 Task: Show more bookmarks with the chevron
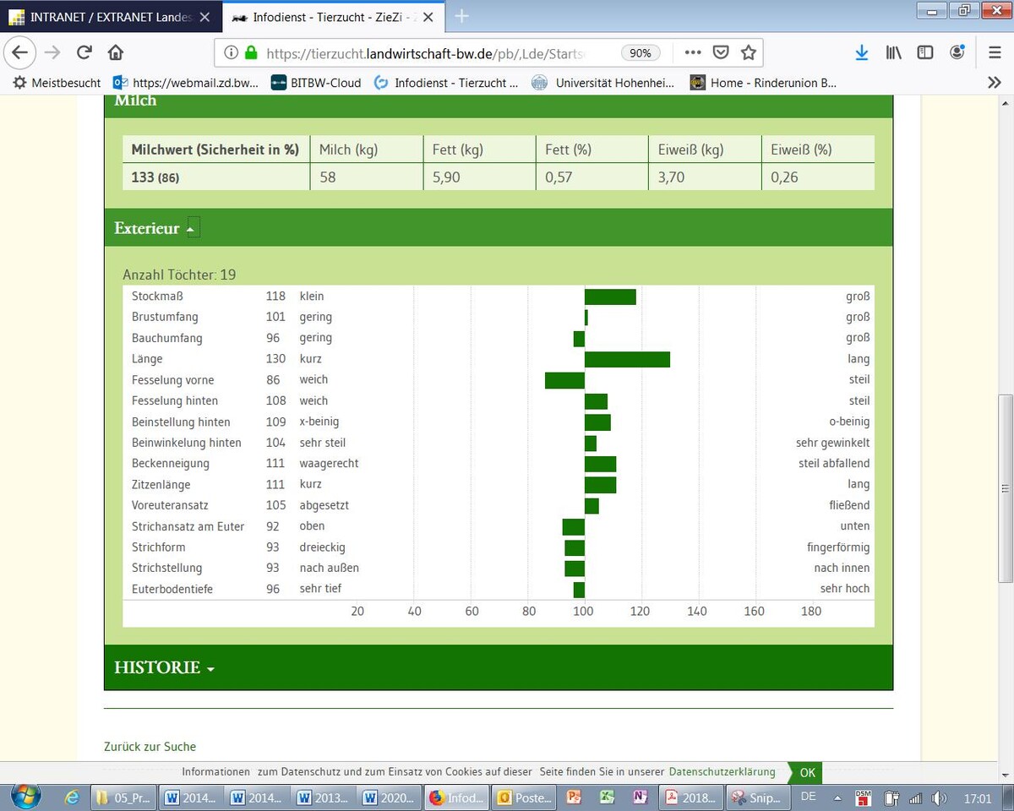994,83
